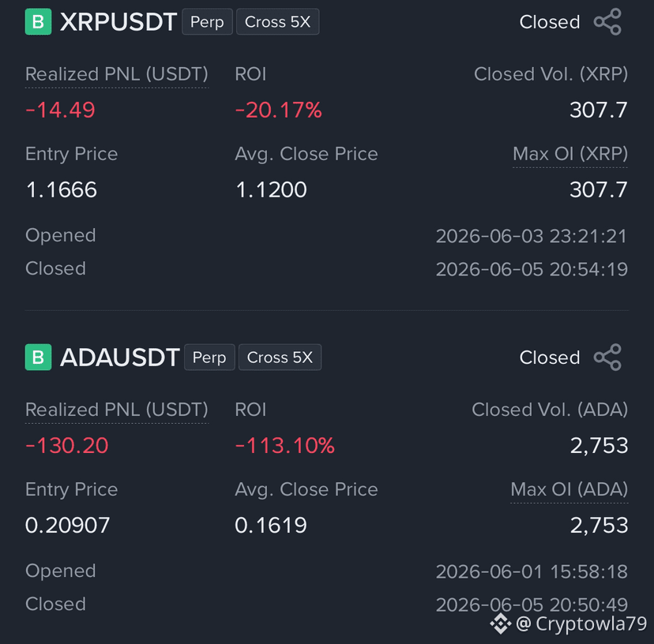Click the -20.17% ROI value
Screen dimensions: 654x644
point(279,110)
